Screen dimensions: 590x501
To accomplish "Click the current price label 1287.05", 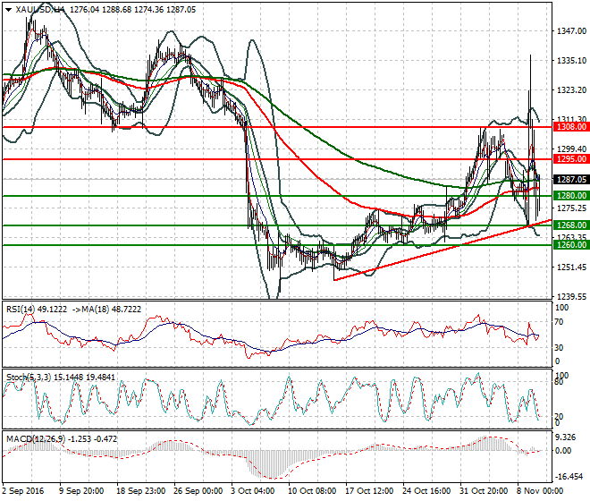I will point(571,180).
